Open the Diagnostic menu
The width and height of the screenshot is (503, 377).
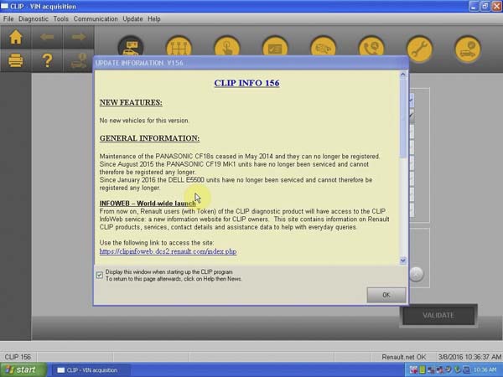(x=34, y=19)
